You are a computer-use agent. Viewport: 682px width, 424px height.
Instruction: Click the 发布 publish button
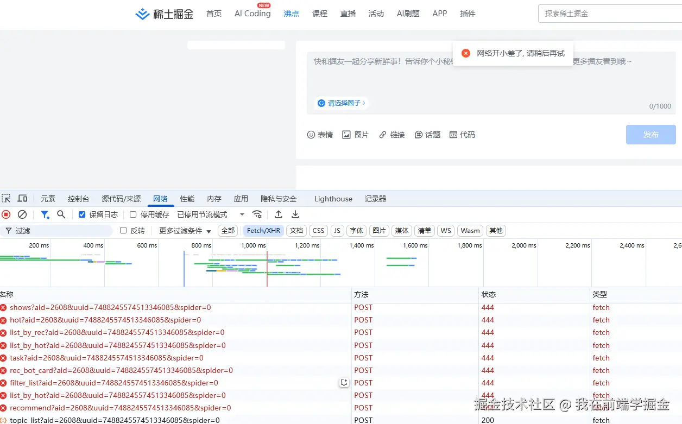[651, 134]
